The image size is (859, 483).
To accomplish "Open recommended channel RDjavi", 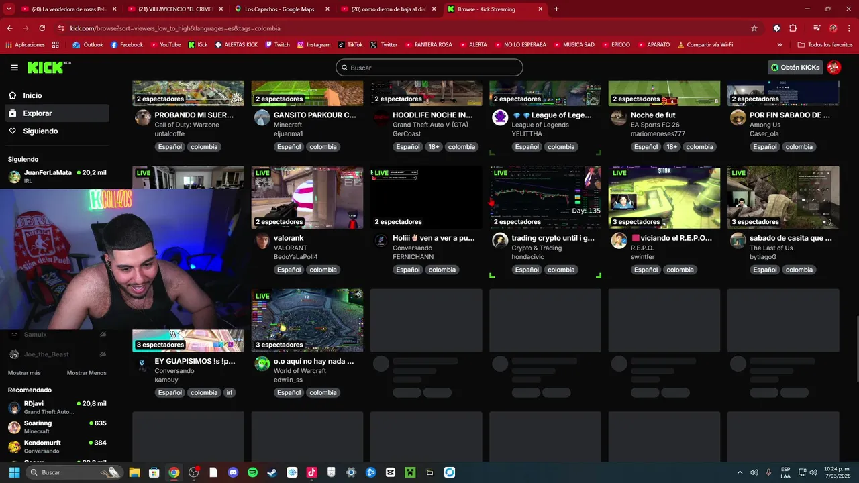I will coord(57,407).
